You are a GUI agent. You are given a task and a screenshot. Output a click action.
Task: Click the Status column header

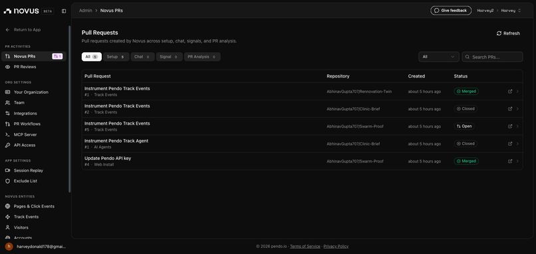coord(460,76)
